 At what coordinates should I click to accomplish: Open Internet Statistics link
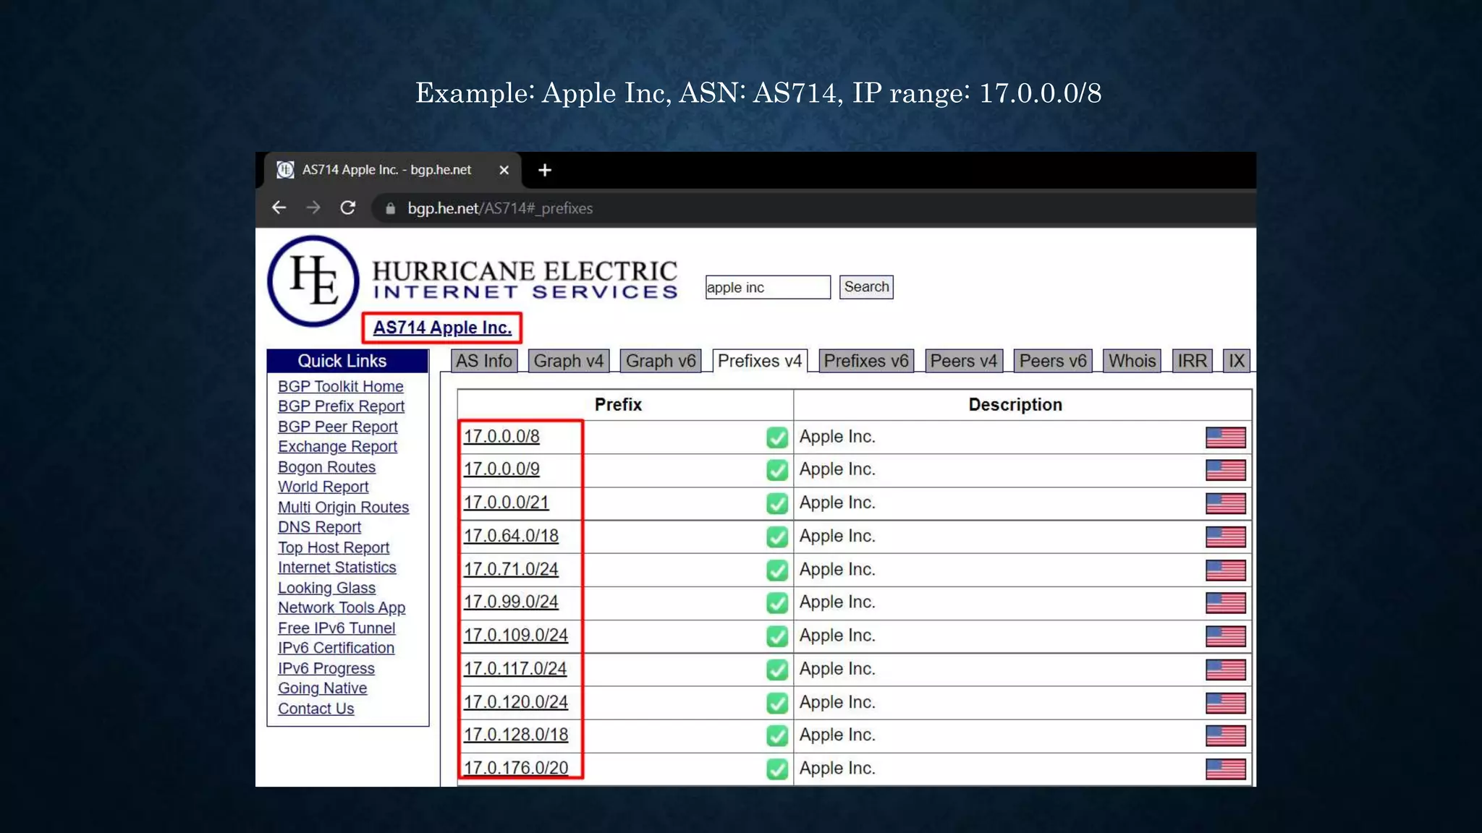[x=337, y=568]
